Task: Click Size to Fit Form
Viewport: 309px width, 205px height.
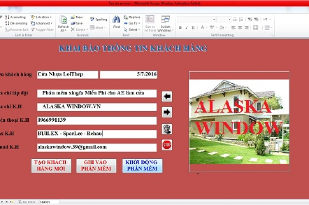Action: [150, 23]
